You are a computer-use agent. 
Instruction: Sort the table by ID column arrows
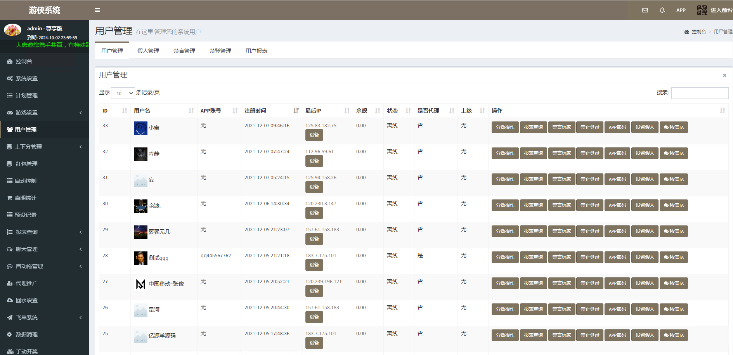tap(124, 111)
